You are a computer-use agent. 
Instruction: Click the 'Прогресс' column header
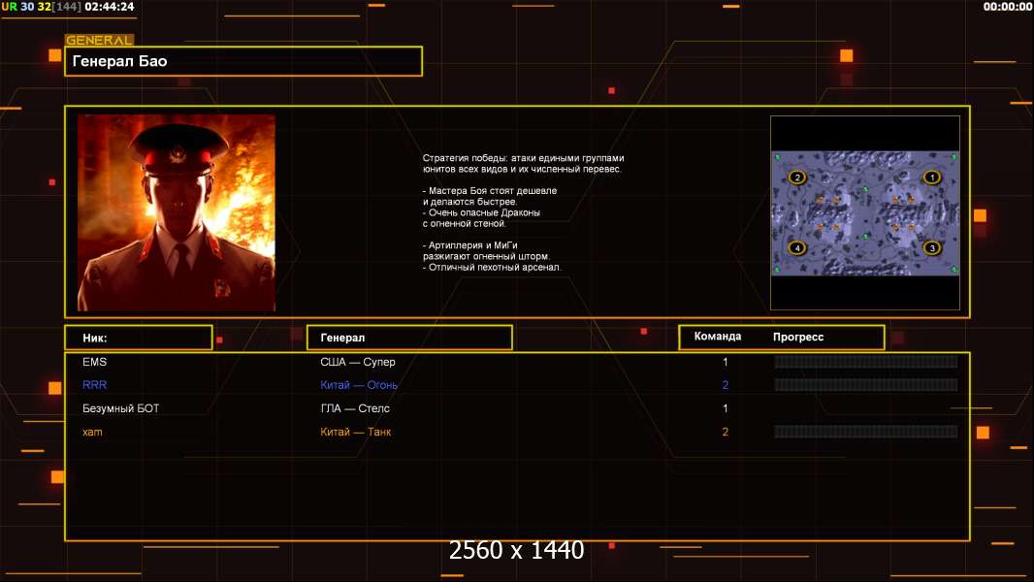[x=798, y=337]
